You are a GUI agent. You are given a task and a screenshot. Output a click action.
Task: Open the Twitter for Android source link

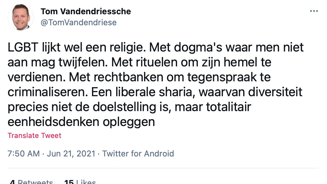pyautogui.click(x=138, y=153)
